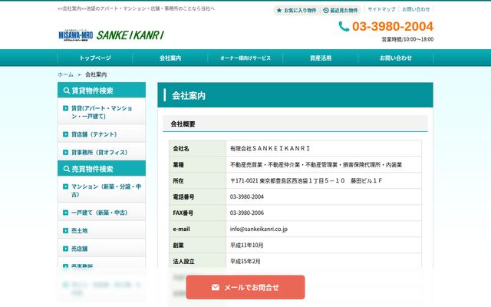The image size is (491, 307).
Task: Click arrow icon next to 一戸建て（新築・中古）
Action: tap(65, 213)
